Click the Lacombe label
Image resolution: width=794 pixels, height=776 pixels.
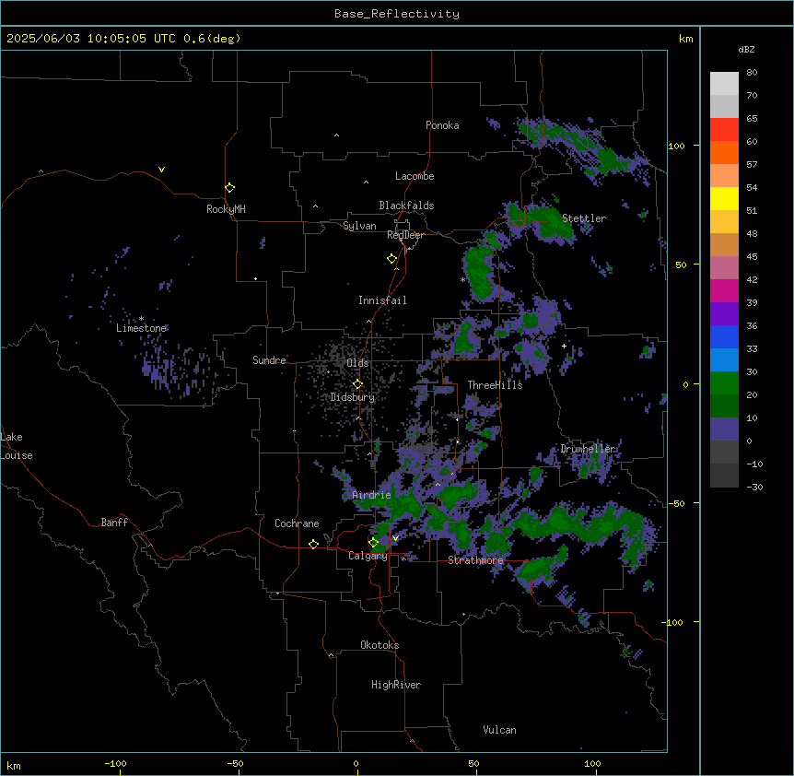(415, 176)
